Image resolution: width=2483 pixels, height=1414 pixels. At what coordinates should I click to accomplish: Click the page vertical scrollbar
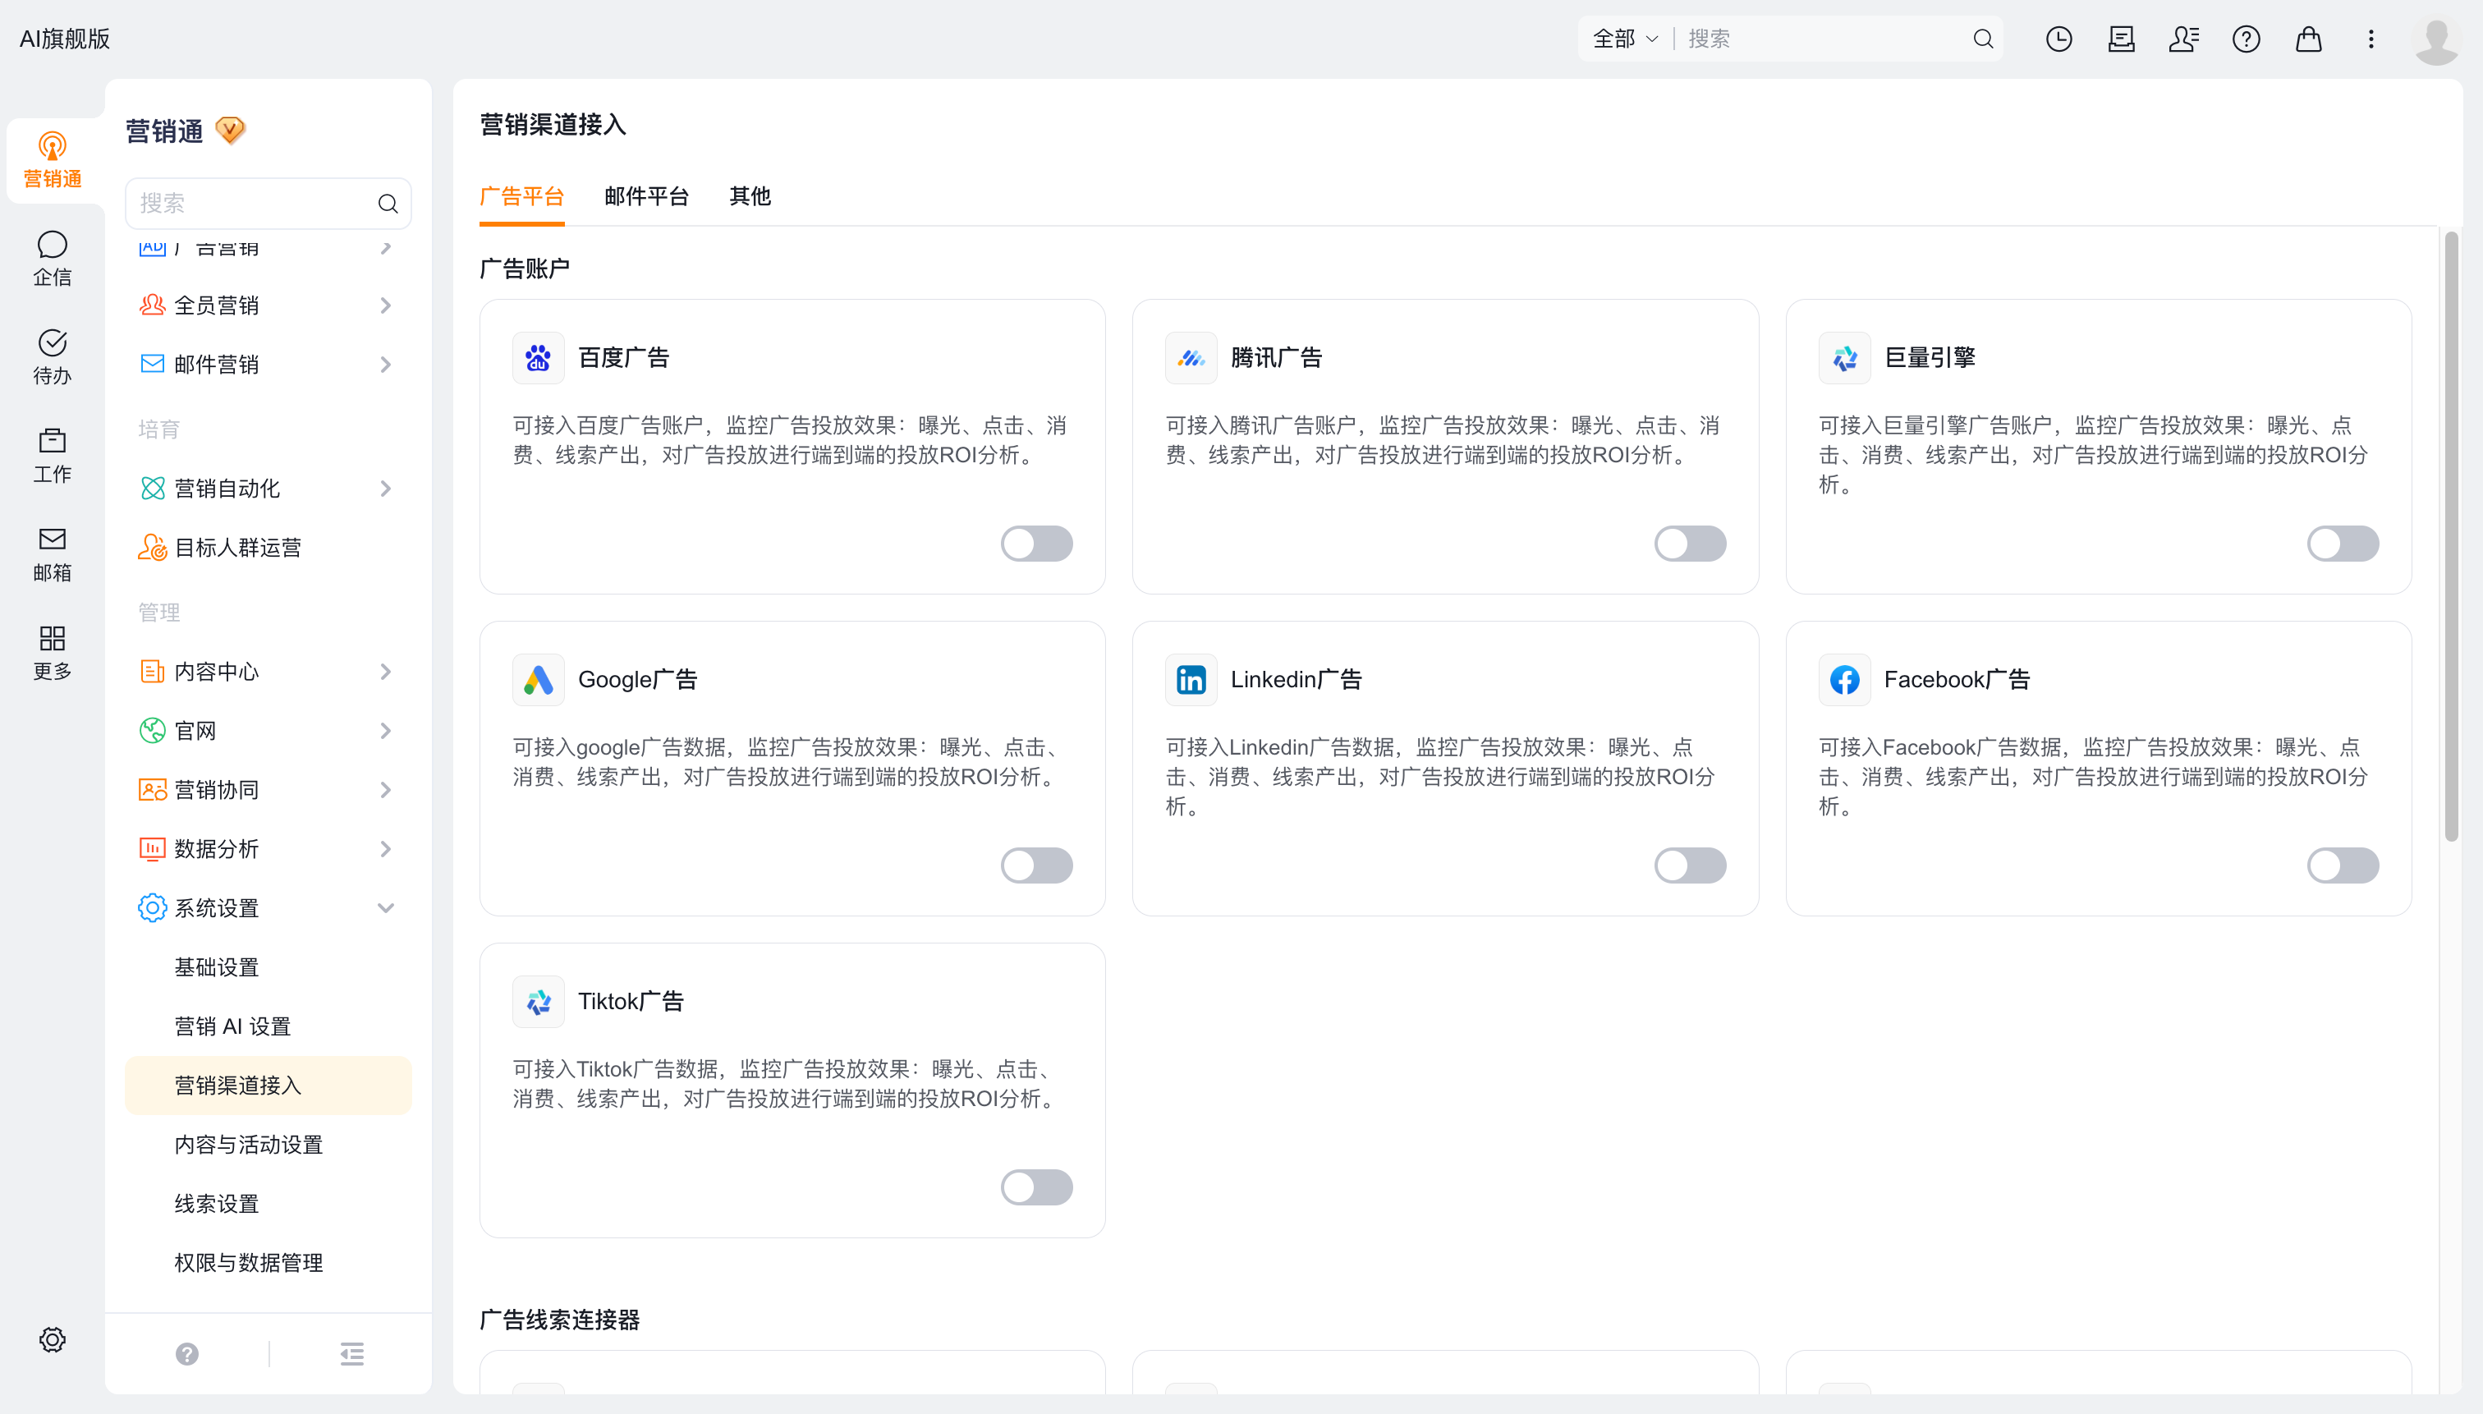pos(2451,535)
